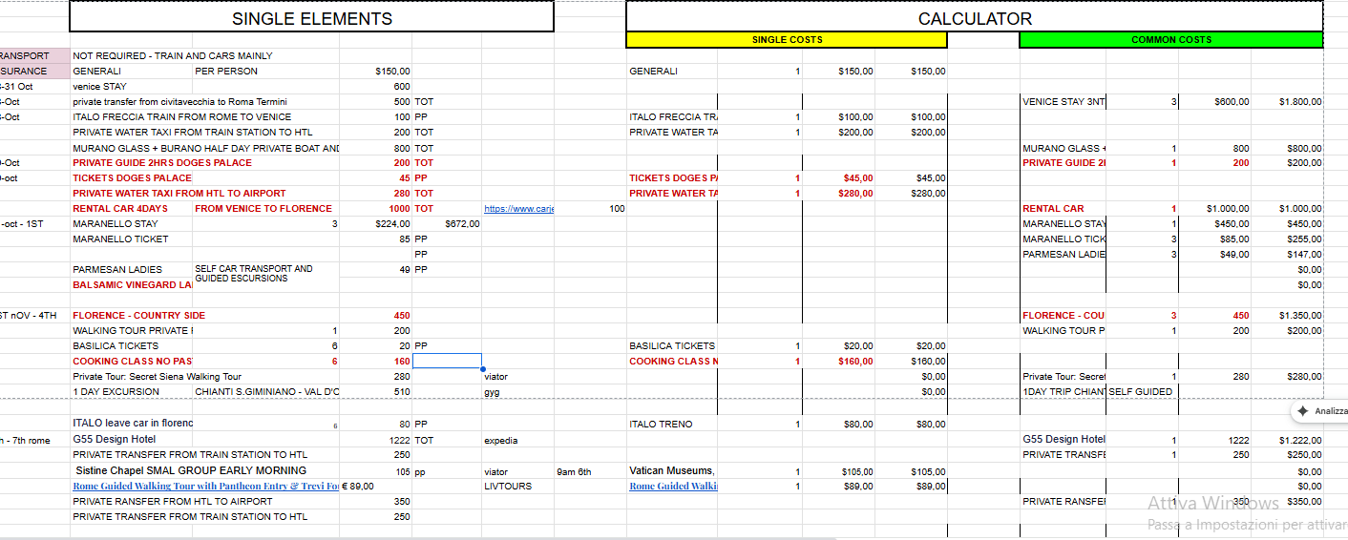Select the SELF GUIDED cell in common costs
This screenshot has height=540, width=1348.
point(1141,392)
